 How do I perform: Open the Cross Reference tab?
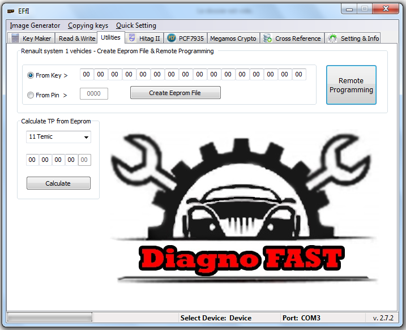(292, 38)
